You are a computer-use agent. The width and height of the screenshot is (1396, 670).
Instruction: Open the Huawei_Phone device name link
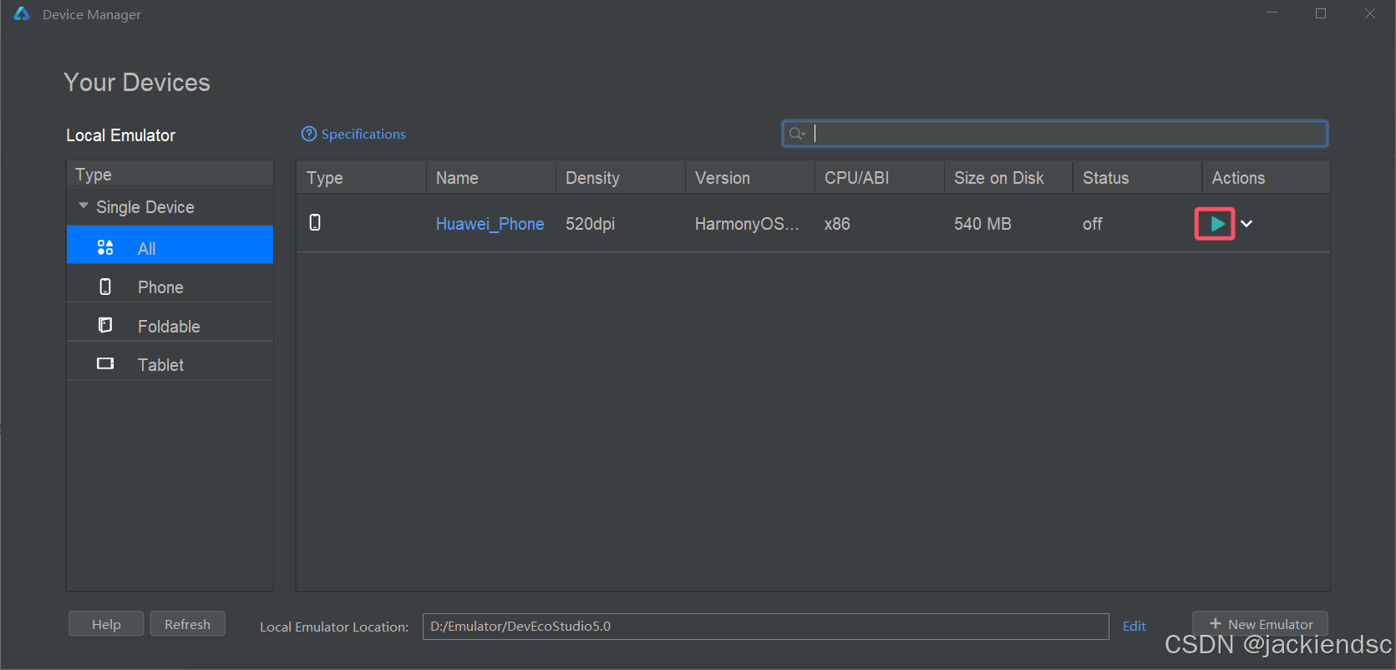490,224
